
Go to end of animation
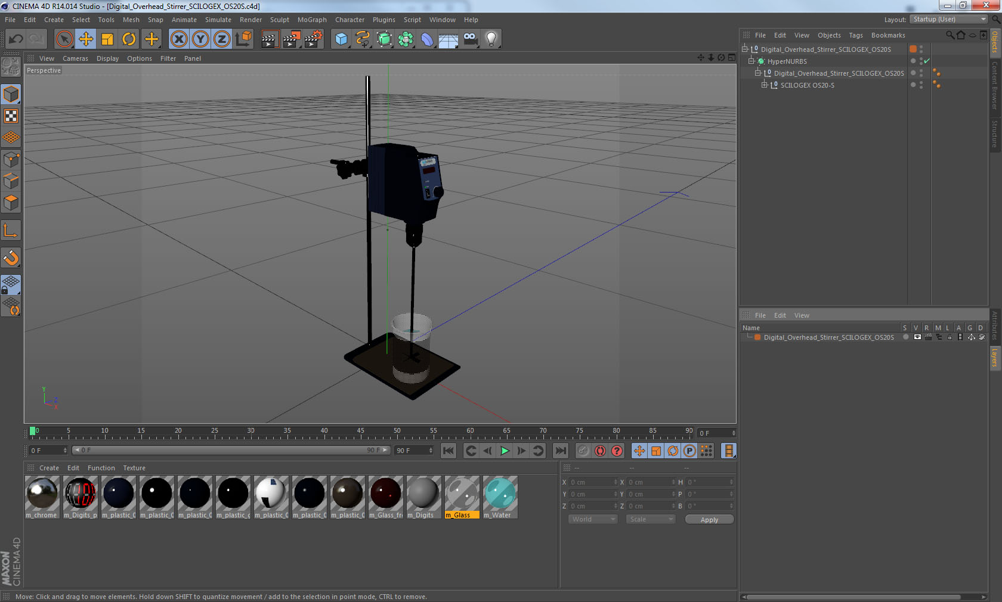[x=561, y=451]
